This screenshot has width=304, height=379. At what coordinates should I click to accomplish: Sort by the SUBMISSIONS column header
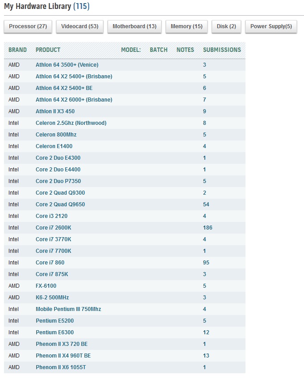coord(222,50)
